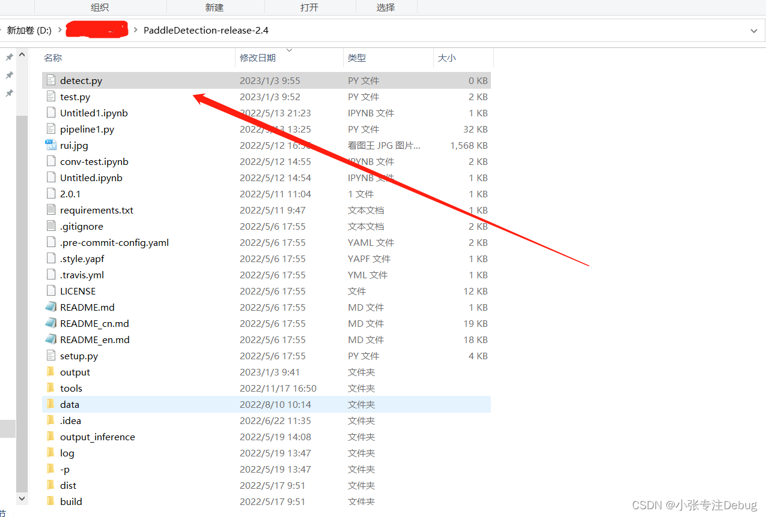Open the output folder

[76, 372]
